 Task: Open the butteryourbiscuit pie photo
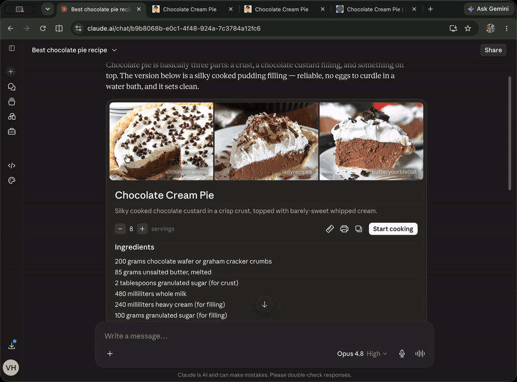pyautogui.click(x=371, y=141)
